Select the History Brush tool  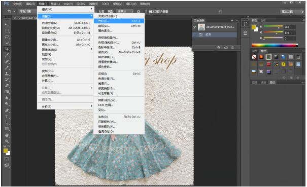click(x=7, y=80)
